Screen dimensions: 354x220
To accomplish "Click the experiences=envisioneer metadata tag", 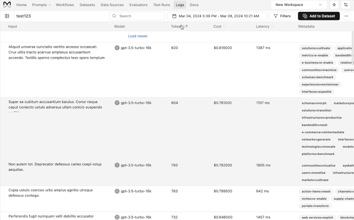I will pyautogui.click(x=320, y=84).
